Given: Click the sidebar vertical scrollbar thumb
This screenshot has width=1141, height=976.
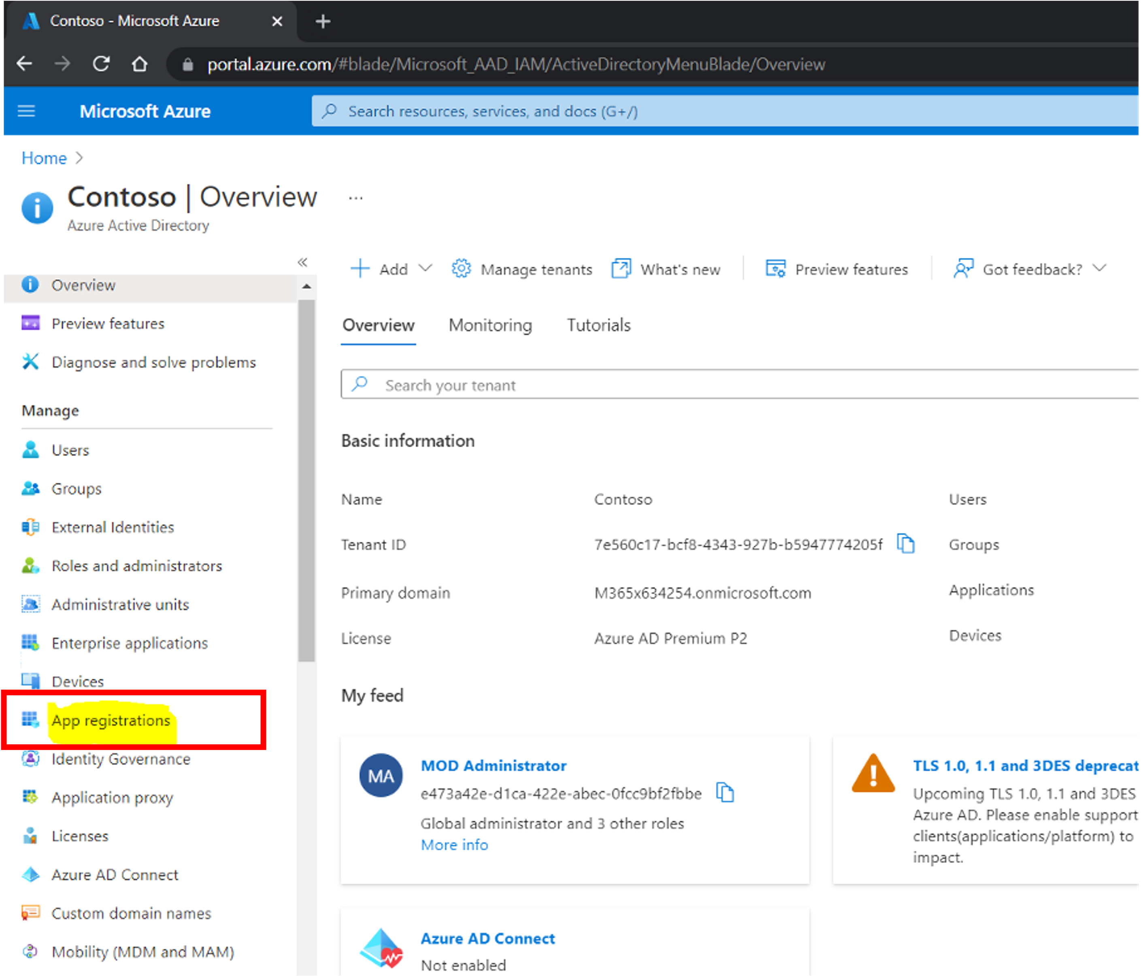Looking at the screenshot, I should [307, 480].
